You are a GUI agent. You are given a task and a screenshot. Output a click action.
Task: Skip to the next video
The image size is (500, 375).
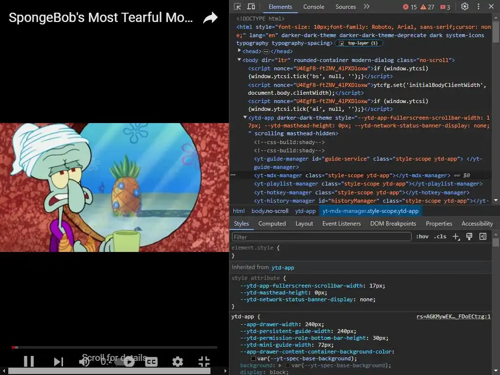(x=59, y=362)
